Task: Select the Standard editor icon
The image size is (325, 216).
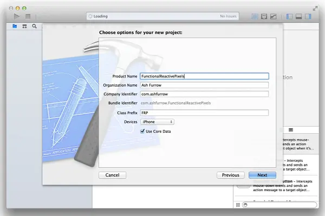Action: coord(255,16)
